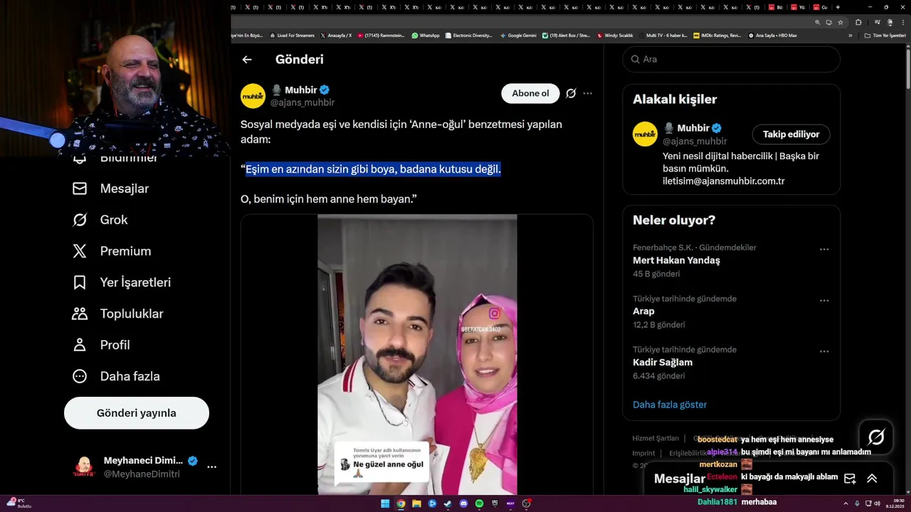
Task: Click the Ara search field
Action: click(731, 59)
